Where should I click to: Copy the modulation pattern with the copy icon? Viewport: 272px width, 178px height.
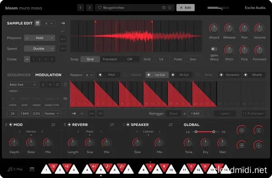43,84
